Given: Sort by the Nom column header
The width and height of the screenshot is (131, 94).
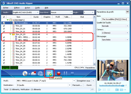Looking at the screenshot, I should tap(19, 17).
